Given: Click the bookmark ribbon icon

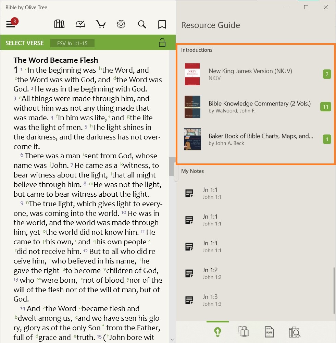Looking at the screenshot, I should 162,24.
